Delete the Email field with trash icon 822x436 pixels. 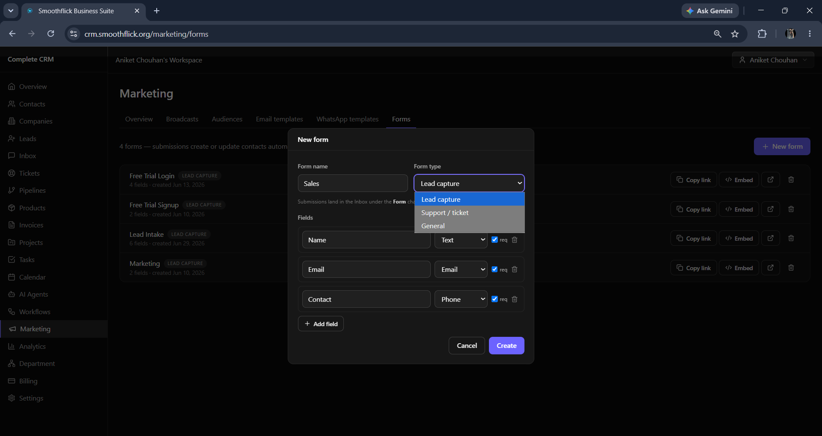point(515,269)
